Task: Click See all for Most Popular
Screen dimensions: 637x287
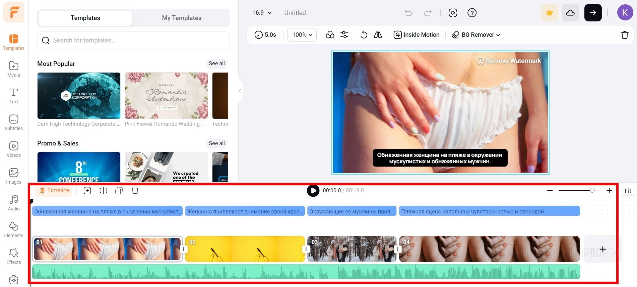Action: pos(217,64)
